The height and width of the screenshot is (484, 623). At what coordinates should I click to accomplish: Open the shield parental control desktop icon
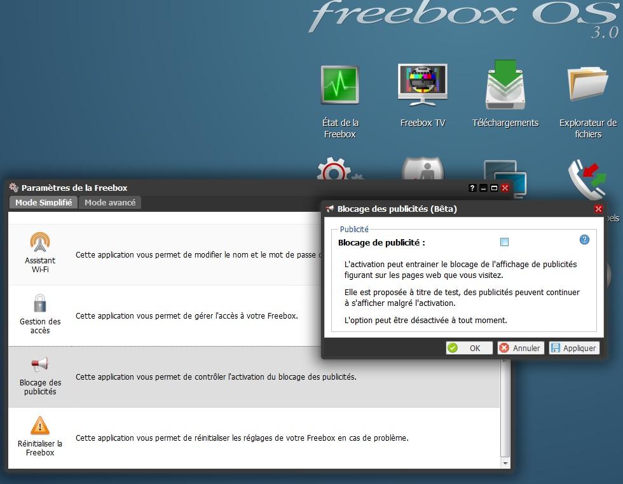coord(423,169)
